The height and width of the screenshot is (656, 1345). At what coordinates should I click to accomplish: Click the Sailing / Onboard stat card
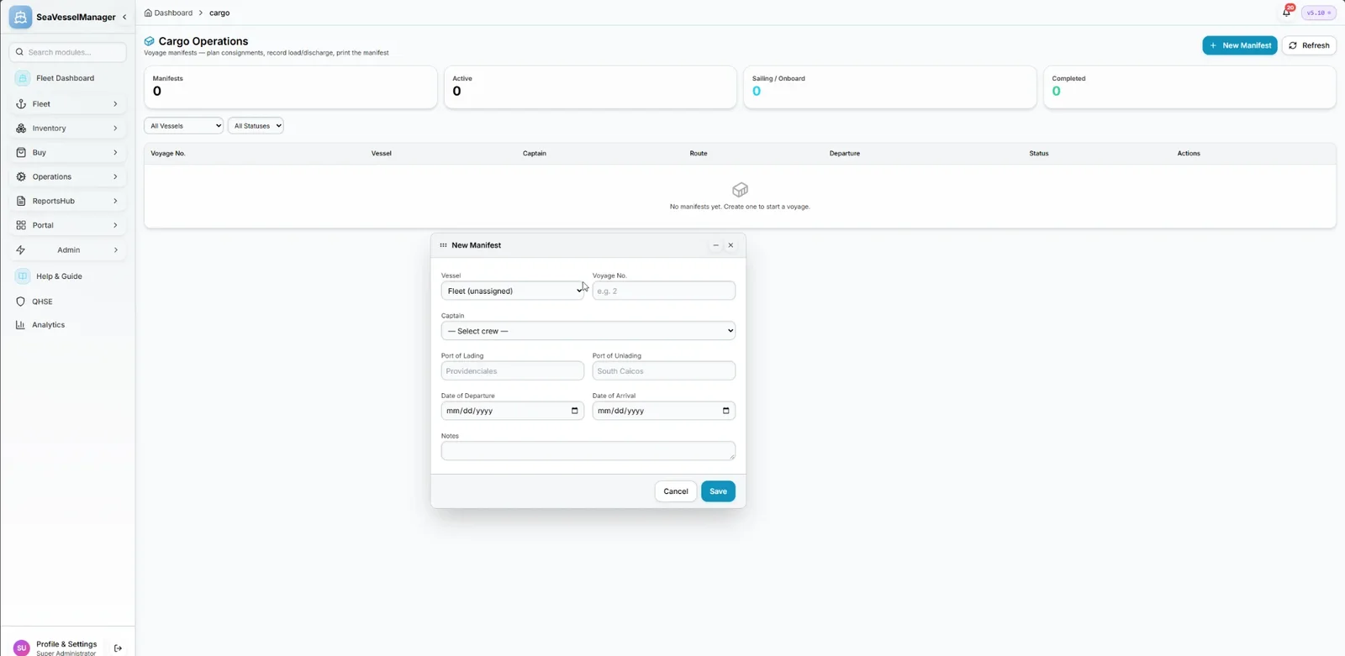[889, 87]
